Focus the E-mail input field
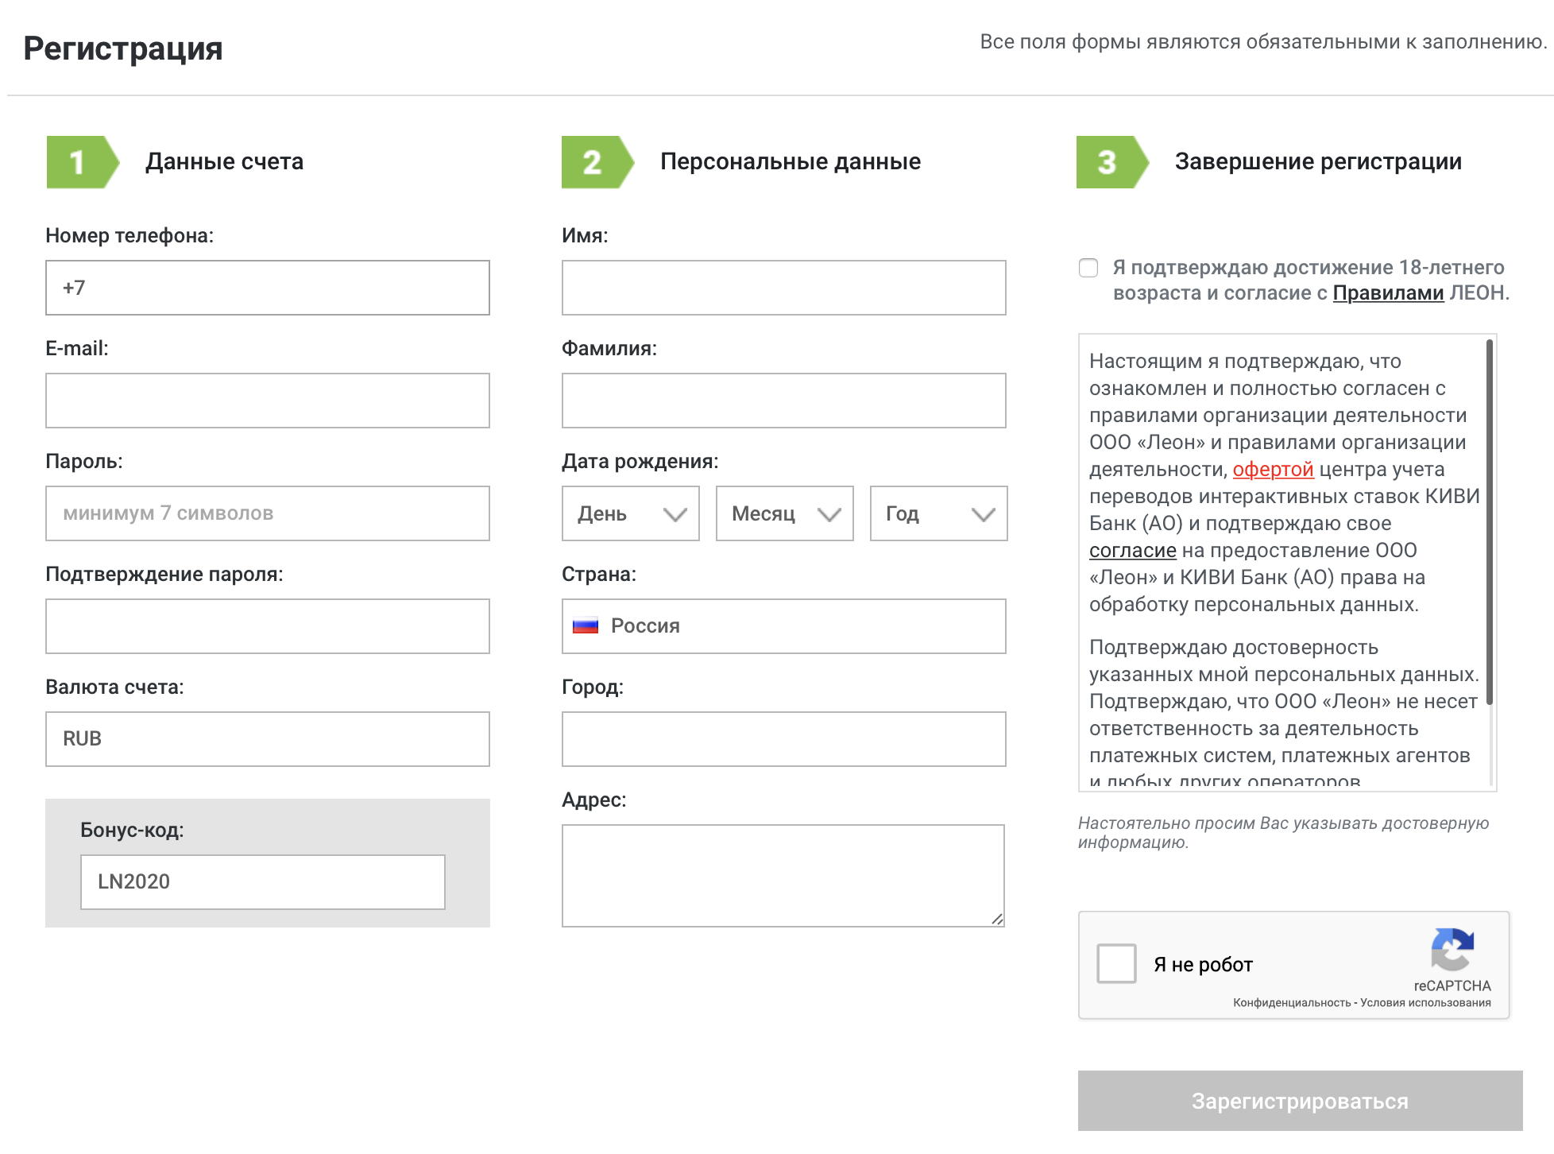This screenshot has height=1154, width=1554. point(268,401)
